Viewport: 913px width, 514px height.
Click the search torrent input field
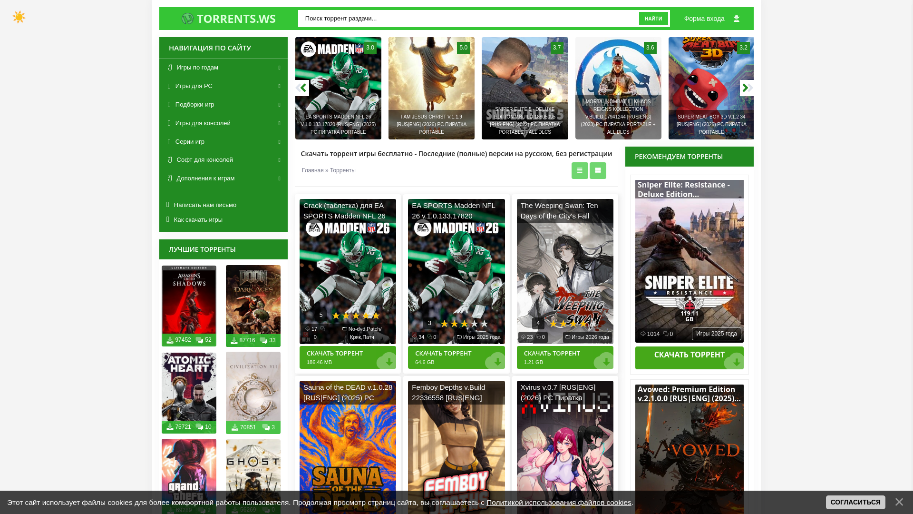click(468, 19)
